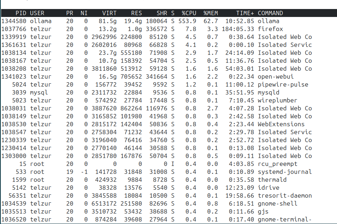
Task: Select the mysqld command in the list
Action: [268, 92]
